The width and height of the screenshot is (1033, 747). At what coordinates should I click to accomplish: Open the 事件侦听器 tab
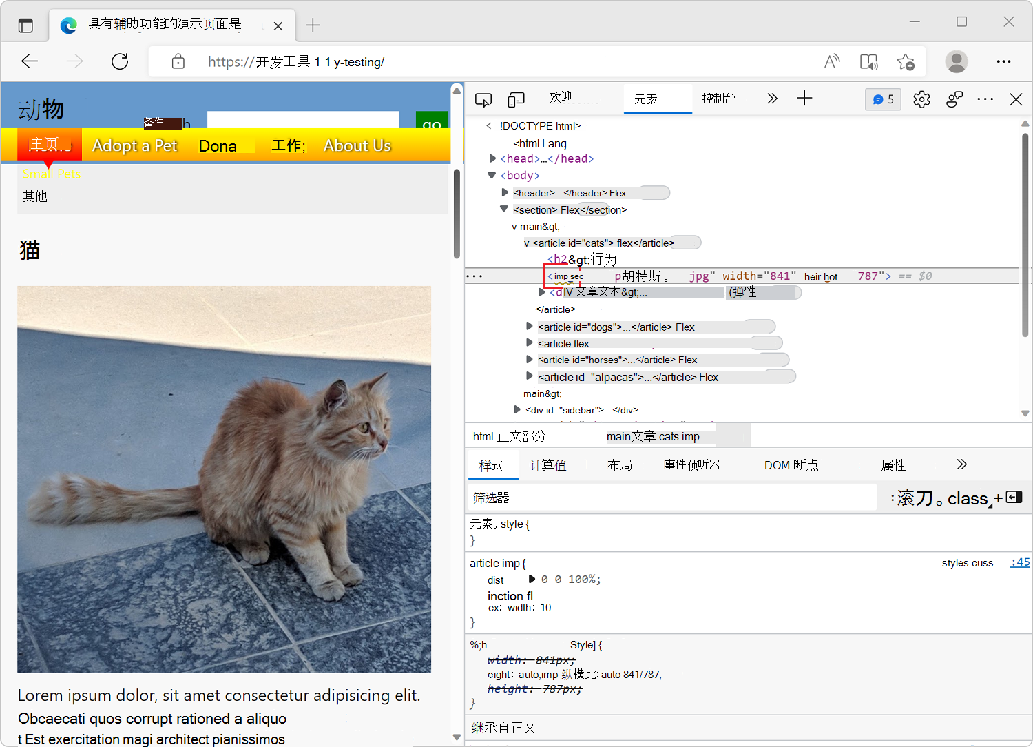point(692,465)
